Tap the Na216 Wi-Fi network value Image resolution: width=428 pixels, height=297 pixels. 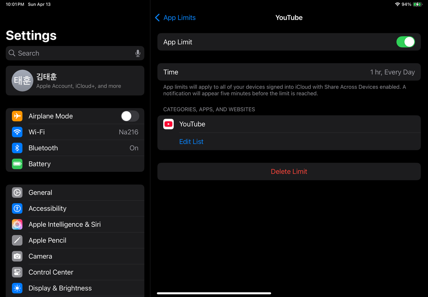click(129, 132)
